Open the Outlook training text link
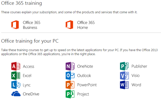 click(x=84, y=76)
